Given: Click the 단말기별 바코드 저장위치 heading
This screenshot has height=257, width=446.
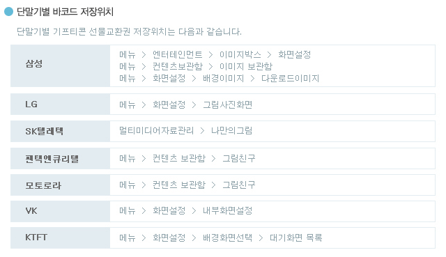Looking at the screenshot, I should click(65, 12).
